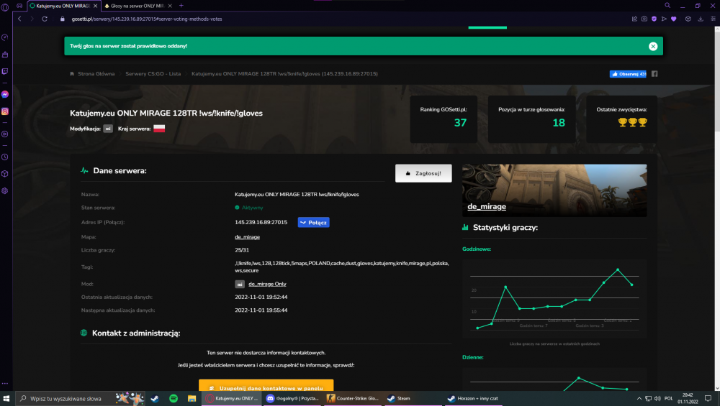Click voting position value 18
Image resolution: width=720 pixels, height=406 pixels.
(x=559, y=123)
